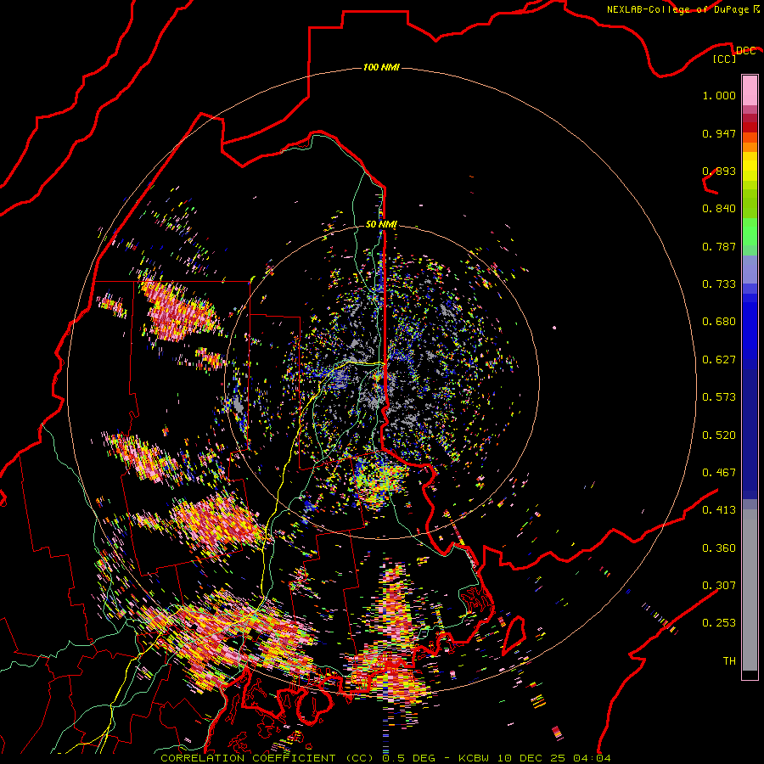Click the CORRELATION COEFFICIENT caption text
764x764 pixels.
point(248,758)
